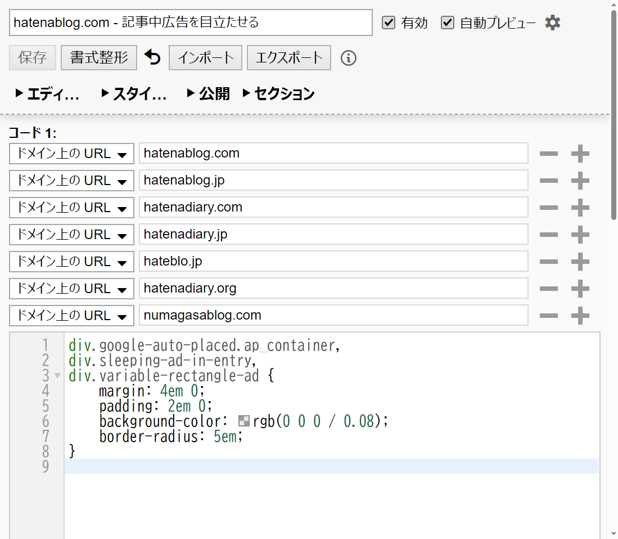This screenshot has height=539, width=618.
Task: Open URL type dropdown for hatenablog.jp
Action: [x=72, y=181]
